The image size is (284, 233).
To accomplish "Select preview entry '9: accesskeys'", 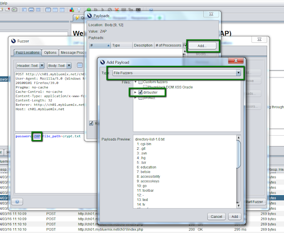I will (148, 181).
